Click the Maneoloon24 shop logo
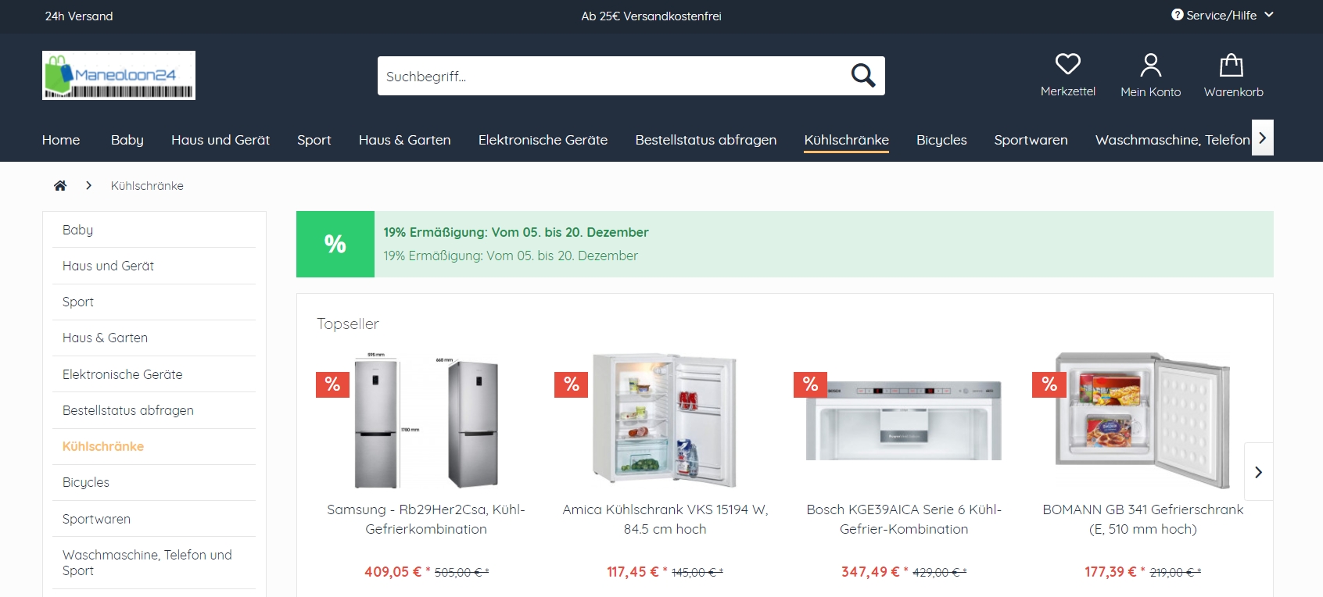Screen dimensions: 1323x597 [x=119, y=75]
